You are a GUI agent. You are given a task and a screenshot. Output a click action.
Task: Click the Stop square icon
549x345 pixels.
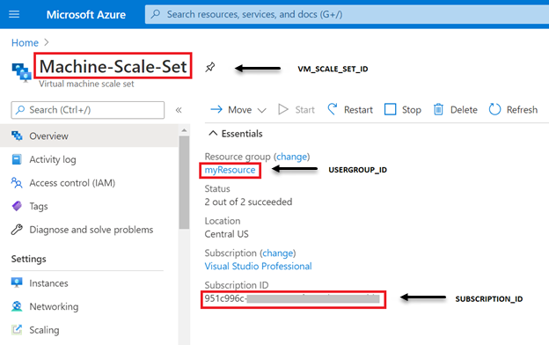(x=390, y=109)
